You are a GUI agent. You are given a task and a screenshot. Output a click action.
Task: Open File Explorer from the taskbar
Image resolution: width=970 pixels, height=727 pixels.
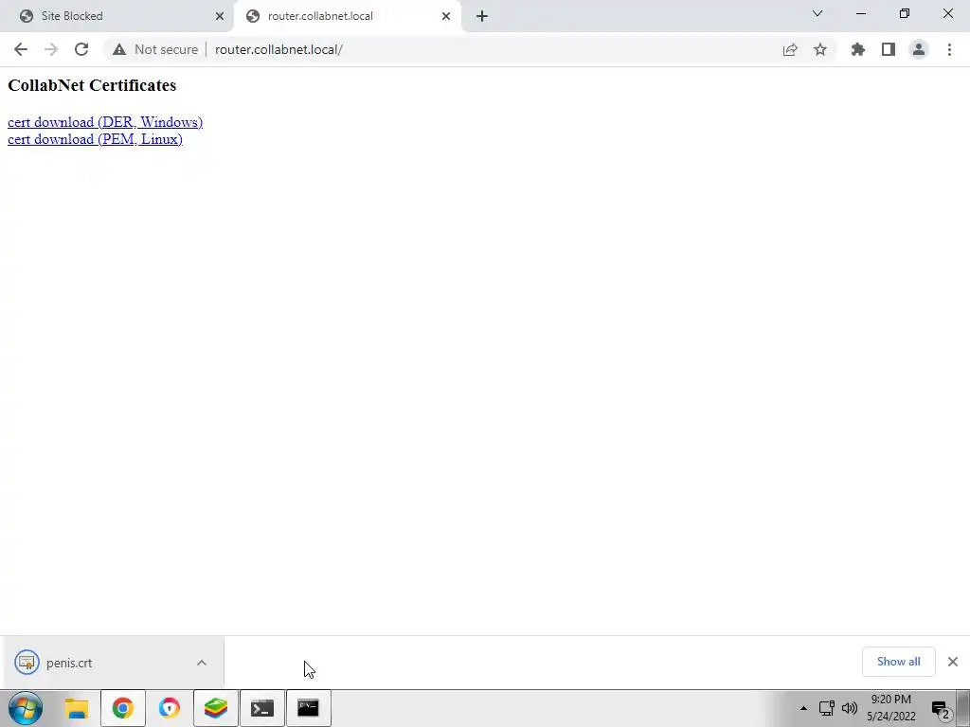[x=78, y=708]
